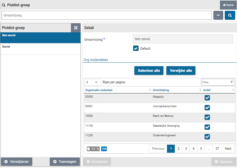Sort by Organisatie-onderdeel column arrows
This screenshot has width=237, height=168.
click(x=150, y=90)
